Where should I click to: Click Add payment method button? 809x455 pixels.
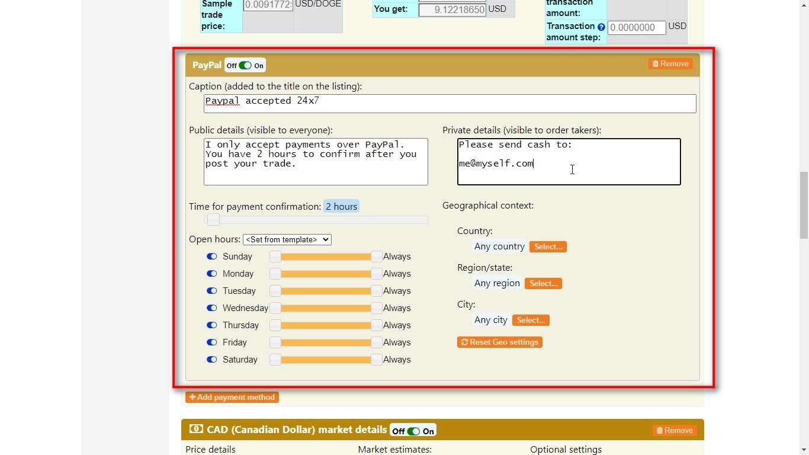coord(232,398)
